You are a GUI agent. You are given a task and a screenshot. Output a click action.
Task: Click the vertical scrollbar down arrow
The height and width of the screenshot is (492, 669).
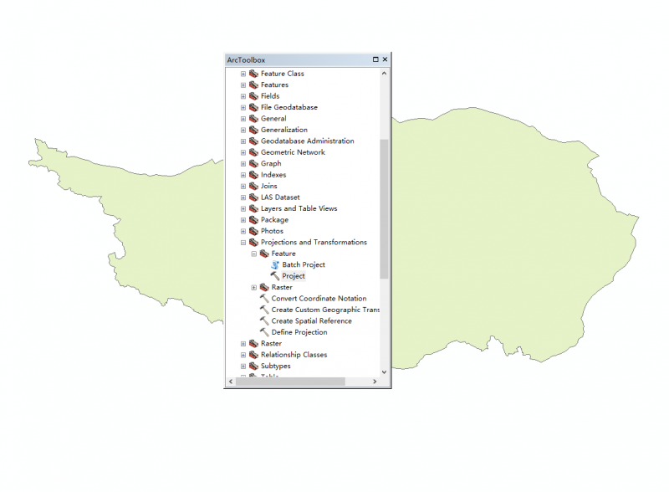[385, 372]
